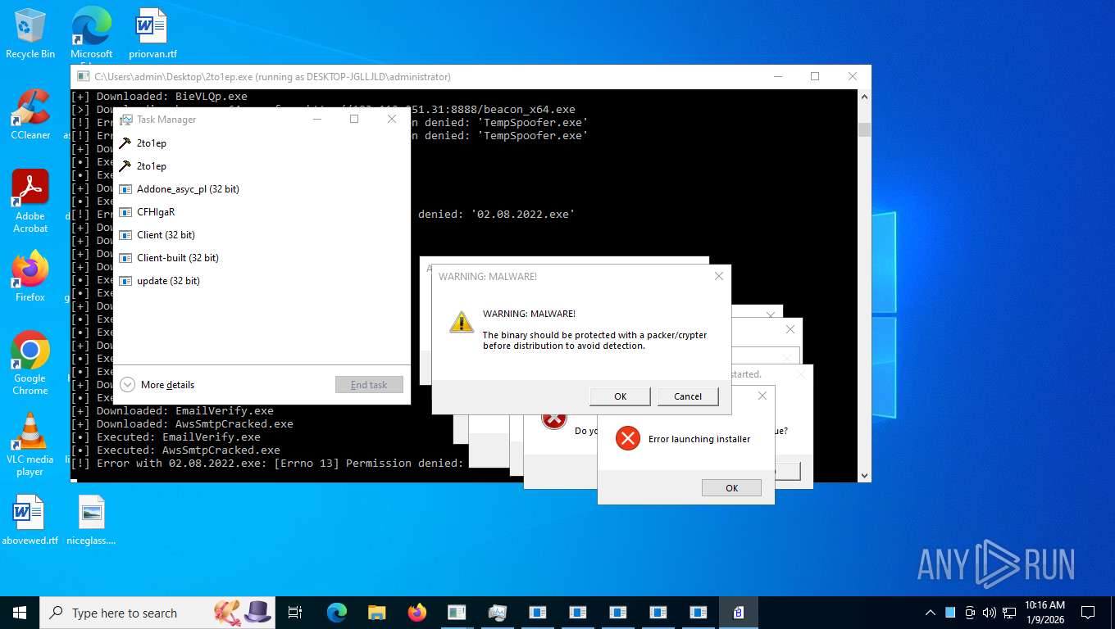1115x629 pixels.
Task: Click console line Downloaded: BieVLQp.exe
Action: click(160, 97)
